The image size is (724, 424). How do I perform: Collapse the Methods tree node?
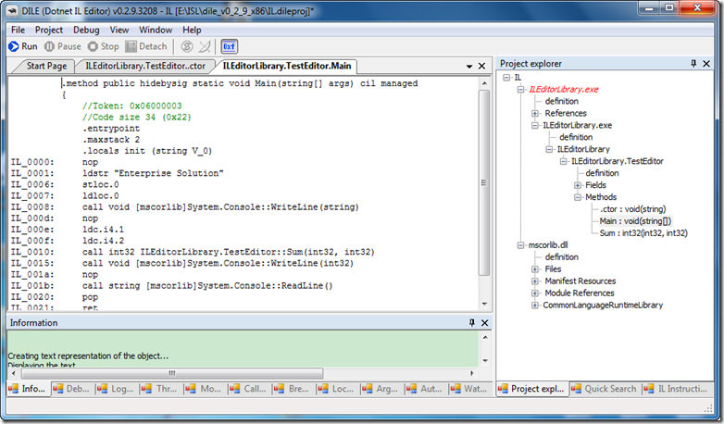tap(578, 197)
